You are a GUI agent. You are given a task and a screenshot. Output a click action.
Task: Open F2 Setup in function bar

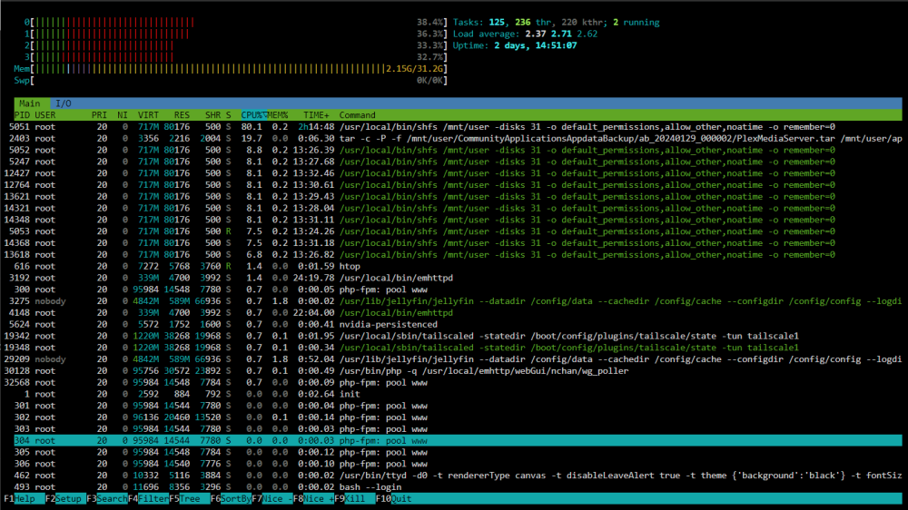pos(64,498)
